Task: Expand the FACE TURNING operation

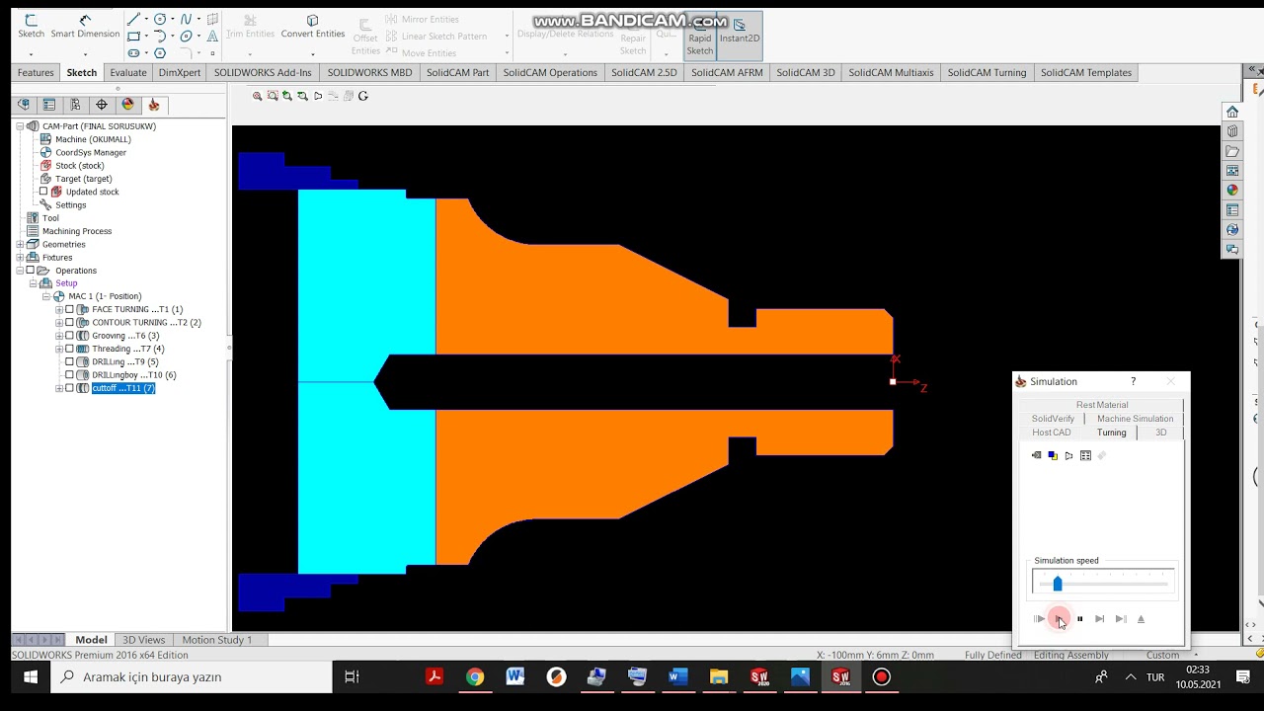Action: (x=58, y=309)
